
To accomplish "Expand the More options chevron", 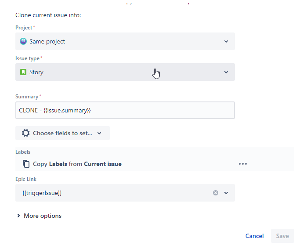I will [x=18, y=216].
